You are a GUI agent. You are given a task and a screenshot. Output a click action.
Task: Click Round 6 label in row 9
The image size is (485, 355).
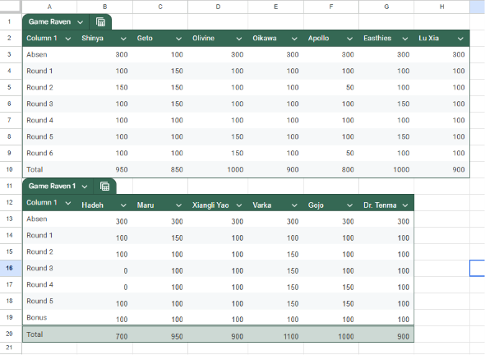pos(39,153)
